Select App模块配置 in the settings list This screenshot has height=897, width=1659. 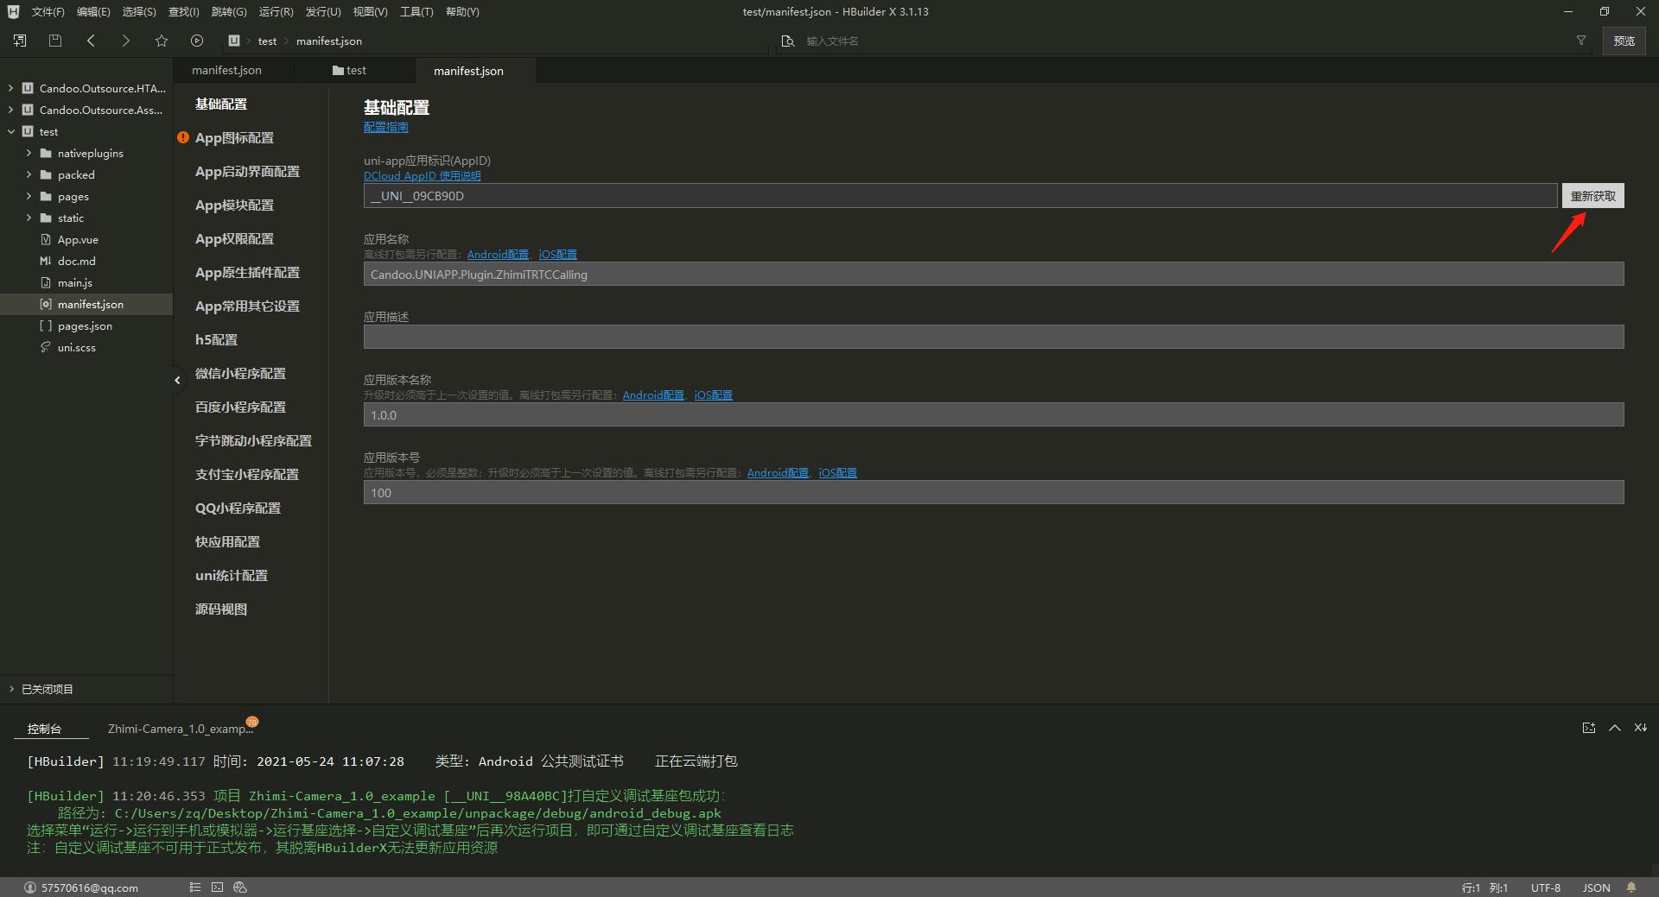(x=234, y=205)
